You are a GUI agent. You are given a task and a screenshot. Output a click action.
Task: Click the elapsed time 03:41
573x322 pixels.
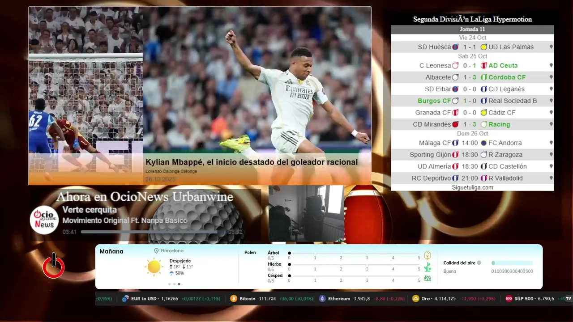pyautogui.click(x=69, y=232)
